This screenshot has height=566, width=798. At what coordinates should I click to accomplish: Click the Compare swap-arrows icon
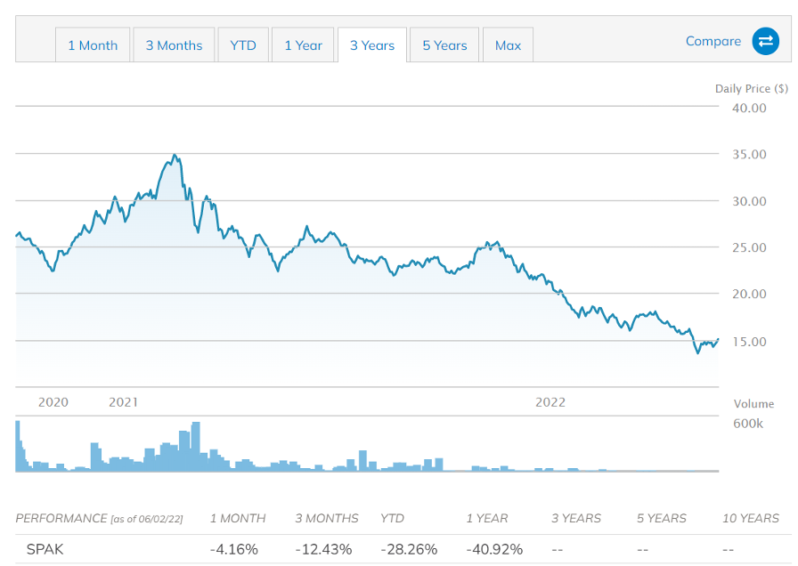(765, 41)
